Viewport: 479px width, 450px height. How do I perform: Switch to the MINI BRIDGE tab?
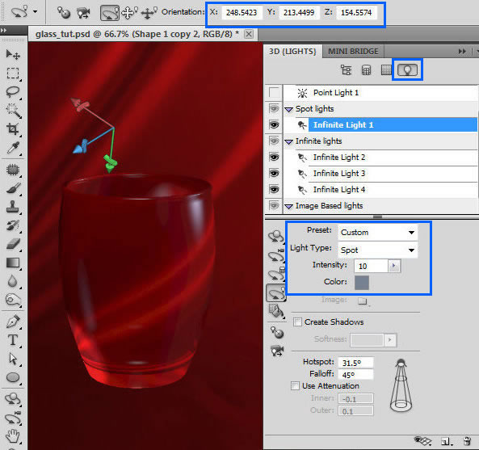click(x=353, y=52)
